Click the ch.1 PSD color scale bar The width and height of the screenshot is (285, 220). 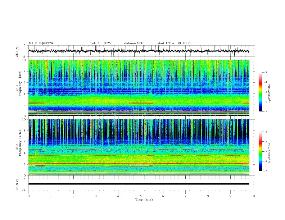click(x=260, y=92)
